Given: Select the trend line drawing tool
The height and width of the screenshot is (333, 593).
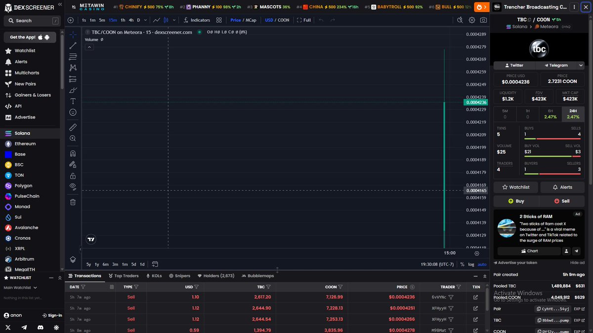Looking at the screenshot, I should pos(73,45).
